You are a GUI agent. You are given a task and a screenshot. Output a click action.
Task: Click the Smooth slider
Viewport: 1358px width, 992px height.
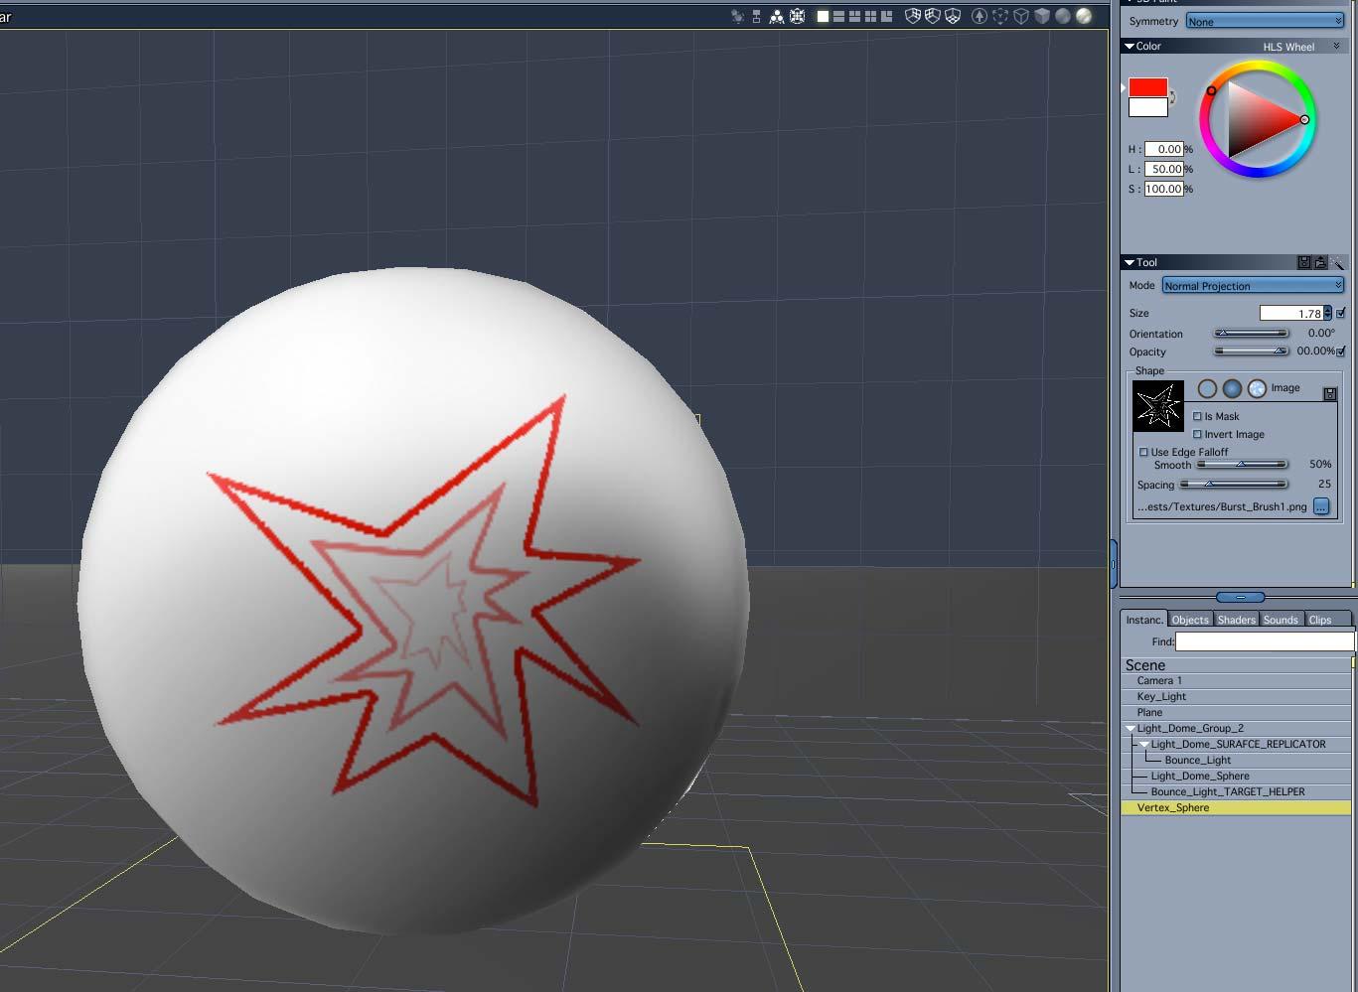click(1242, 465)
